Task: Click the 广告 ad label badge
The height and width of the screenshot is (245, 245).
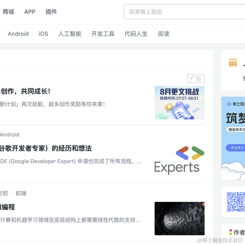Action: (196, 78)
